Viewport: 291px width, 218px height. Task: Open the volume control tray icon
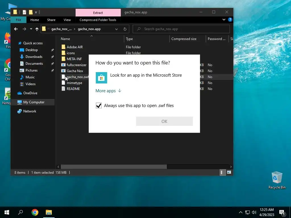tap(254, 212)
